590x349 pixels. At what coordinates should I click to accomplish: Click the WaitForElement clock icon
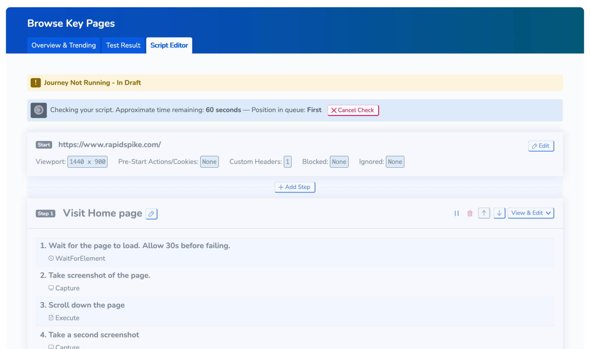(51, 259)
